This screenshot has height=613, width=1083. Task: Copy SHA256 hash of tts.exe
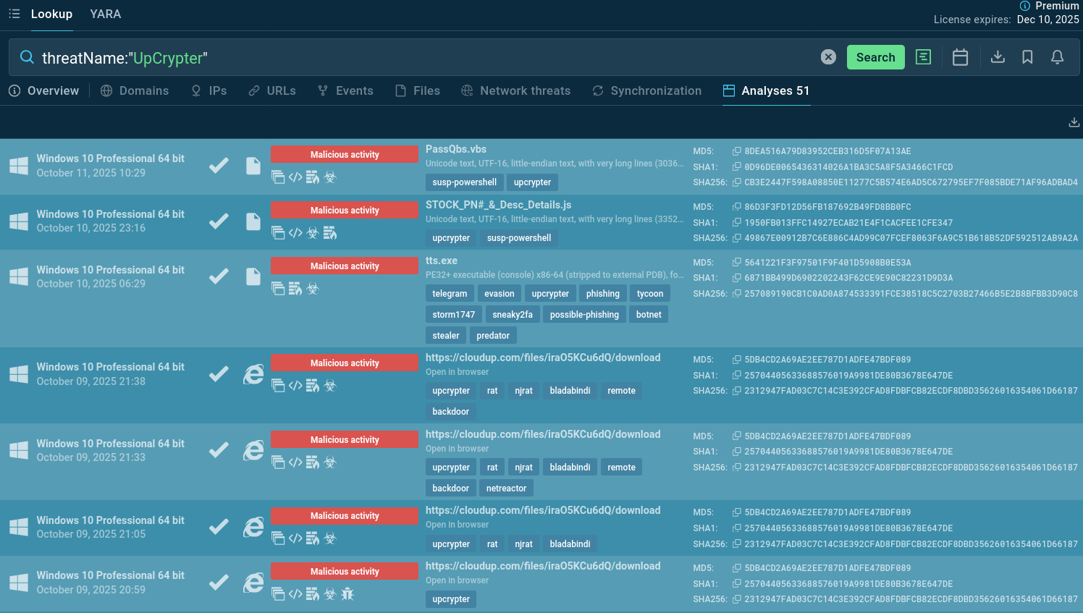[736, 294]
